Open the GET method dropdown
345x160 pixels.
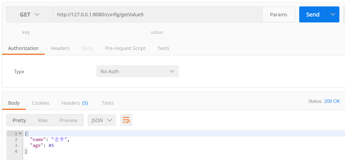[30, 14]
